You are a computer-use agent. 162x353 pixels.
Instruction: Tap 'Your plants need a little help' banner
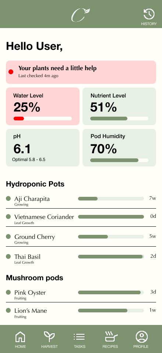(x=81, y=72)
